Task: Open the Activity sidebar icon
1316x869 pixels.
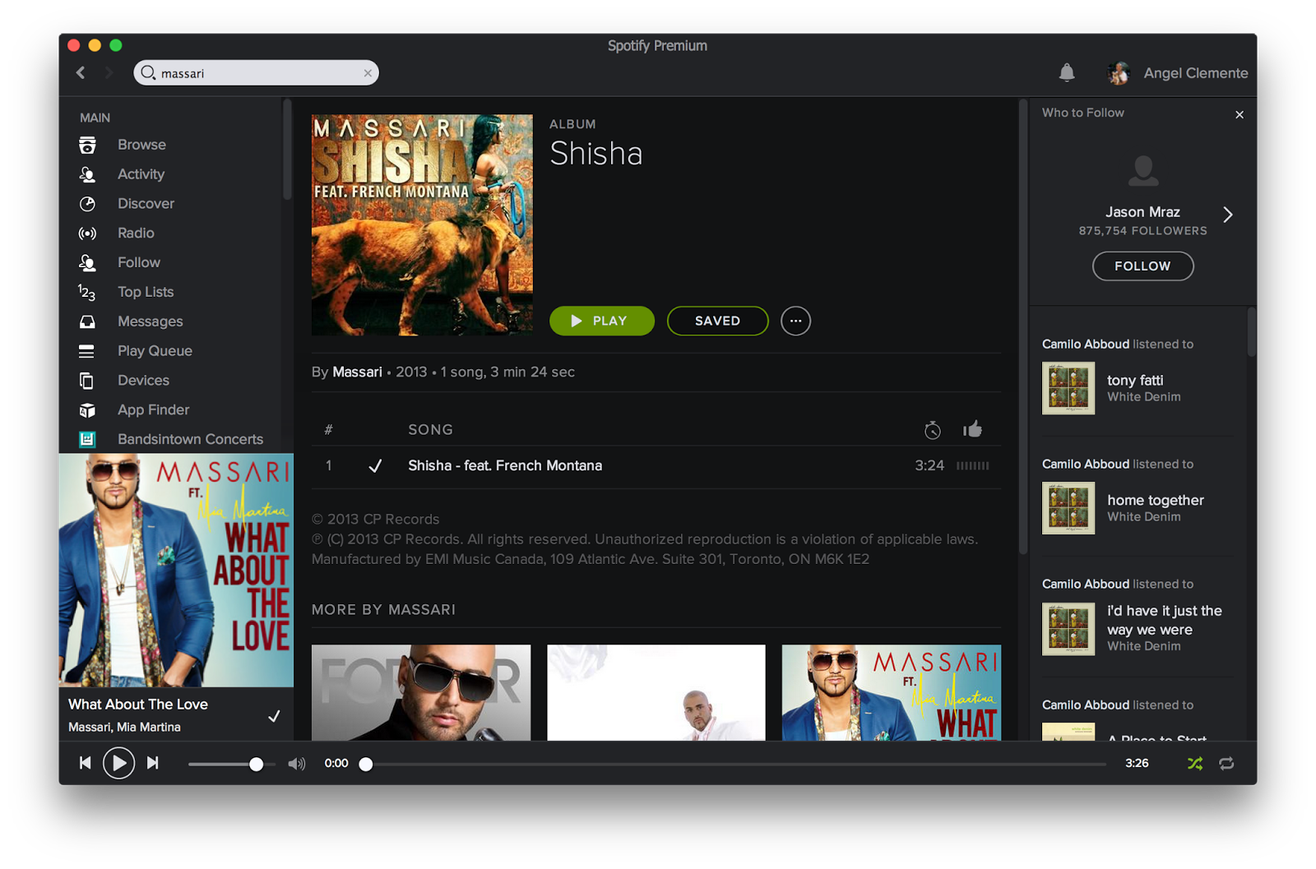Action: pyautogui.click(x=87, y=174)
